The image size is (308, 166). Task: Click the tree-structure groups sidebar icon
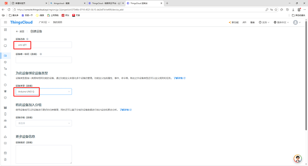coord(5,69)
